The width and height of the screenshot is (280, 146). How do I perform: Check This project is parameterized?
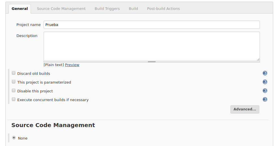click(14, 82)
